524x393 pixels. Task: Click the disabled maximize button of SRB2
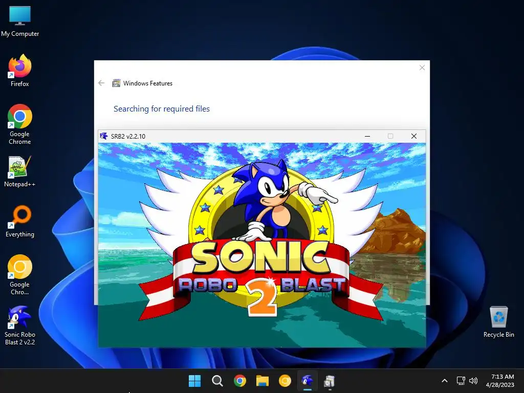pos(390,136)
